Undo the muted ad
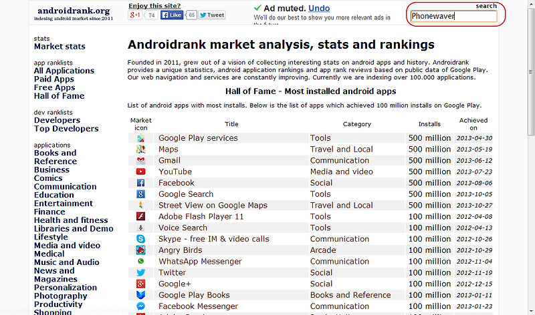This screenshot has height=315, width=535. coord(319,8)
